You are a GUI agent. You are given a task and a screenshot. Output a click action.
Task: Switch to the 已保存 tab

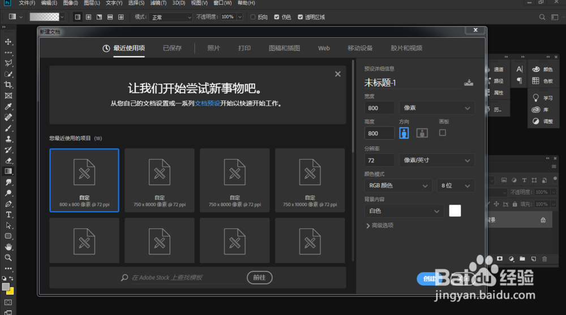172,48
